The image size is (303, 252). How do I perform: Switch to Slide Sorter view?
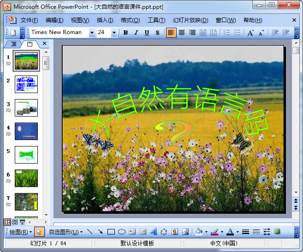(x=15, y=222)
